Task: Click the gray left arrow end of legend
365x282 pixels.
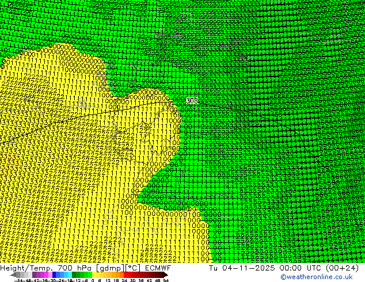Action: click(13, 275)
